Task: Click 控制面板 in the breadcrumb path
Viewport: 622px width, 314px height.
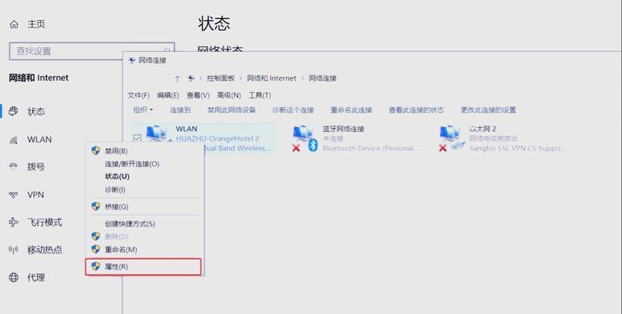Action: (221, 78)
